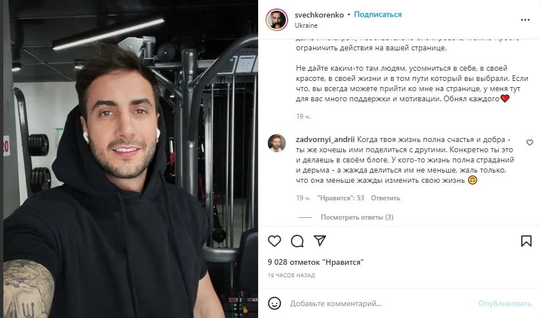Viewport: 540px width, 318px height.
Task: Expand replies with Посмотреть ответы (3)
Action: click(357, 217)
